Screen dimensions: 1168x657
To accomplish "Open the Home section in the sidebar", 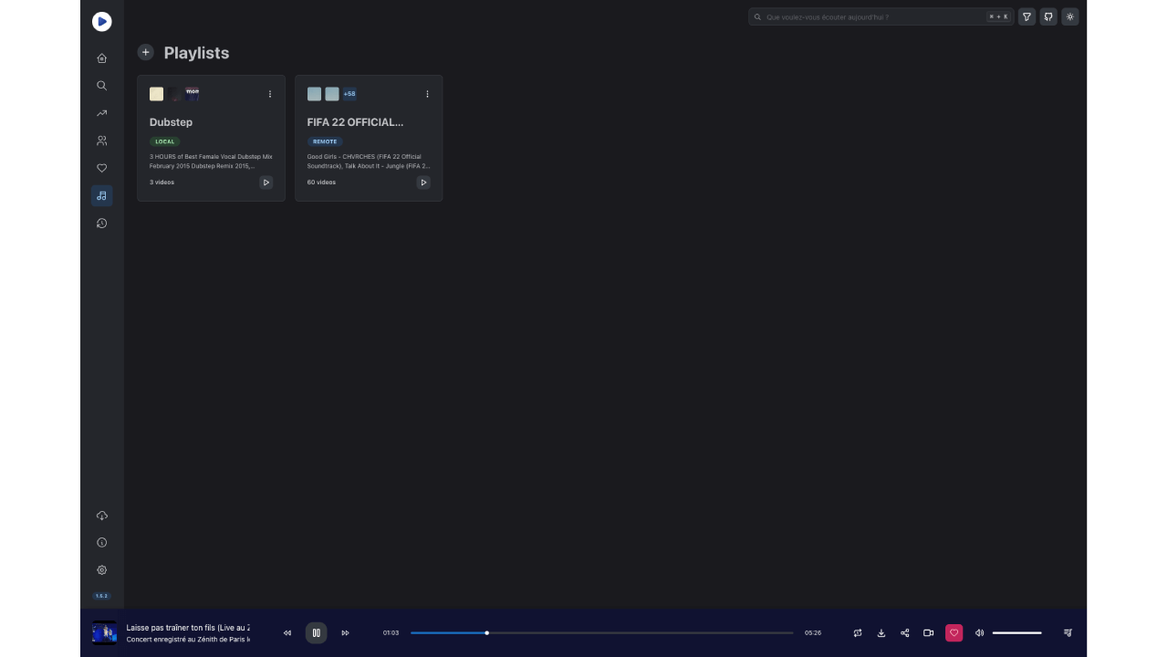I will click(x=101, y=57).
